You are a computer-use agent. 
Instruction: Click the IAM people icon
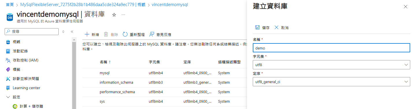[x=8, y=60]
